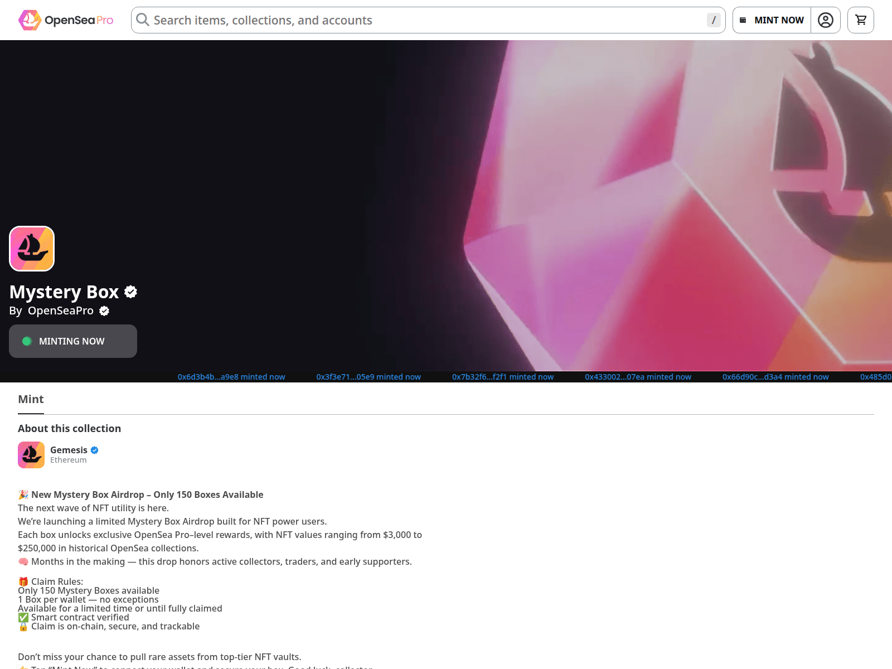Click the New Mystery Box Airdrop headline
This screenshot has width=892, height=669.
(140, 495)
